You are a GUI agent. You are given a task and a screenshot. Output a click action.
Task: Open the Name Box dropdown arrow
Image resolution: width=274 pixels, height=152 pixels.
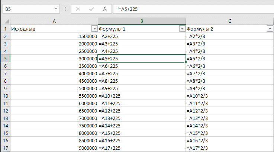click(x=56, y=9)
